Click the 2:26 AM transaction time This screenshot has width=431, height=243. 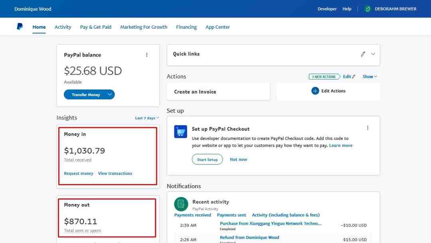pos(188,239)
